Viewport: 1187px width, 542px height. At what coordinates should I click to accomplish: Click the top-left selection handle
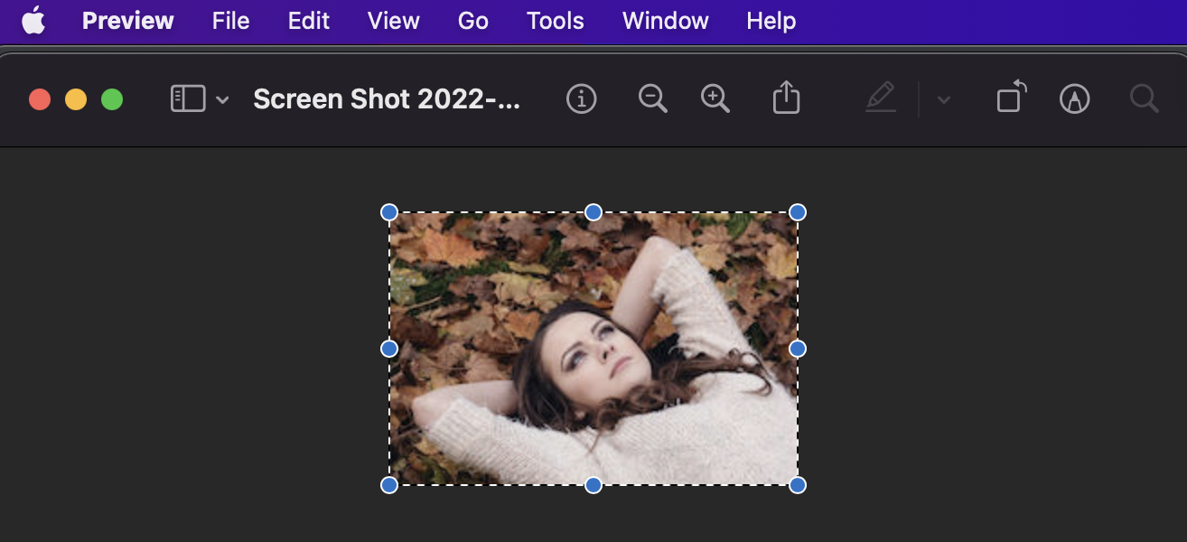tap(389, 212)
